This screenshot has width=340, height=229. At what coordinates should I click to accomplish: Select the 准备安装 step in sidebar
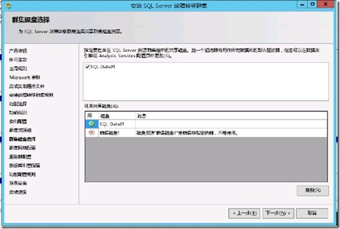(18, 183)
